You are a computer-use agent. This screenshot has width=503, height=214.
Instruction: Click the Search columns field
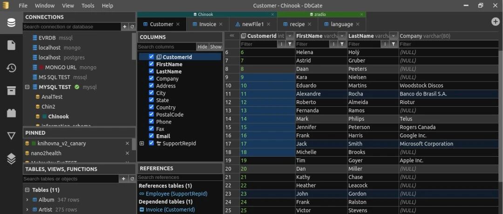[167, 47]
